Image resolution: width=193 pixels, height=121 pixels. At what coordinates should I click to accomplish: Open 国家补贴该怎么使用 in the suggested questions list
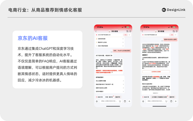click(x=110, y=88)
